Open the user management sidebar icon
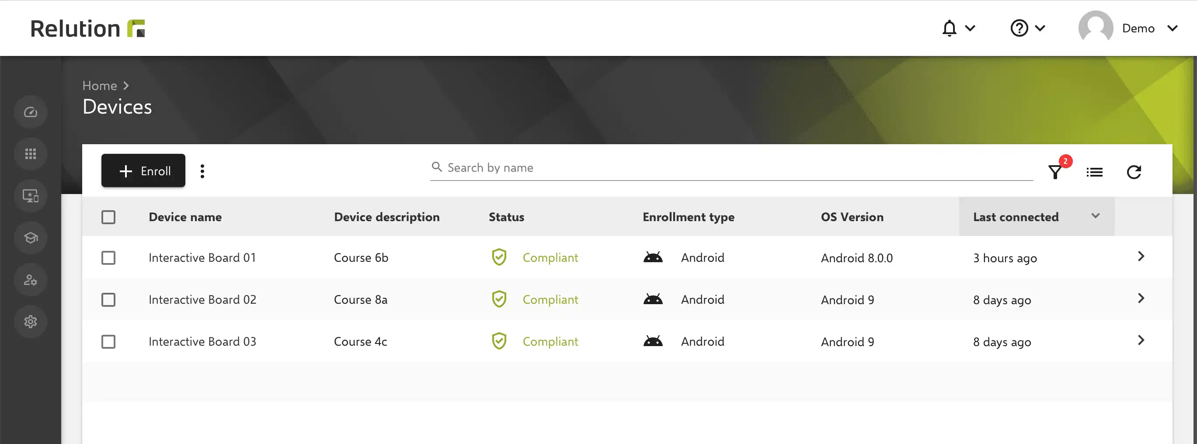 (31, 280)
